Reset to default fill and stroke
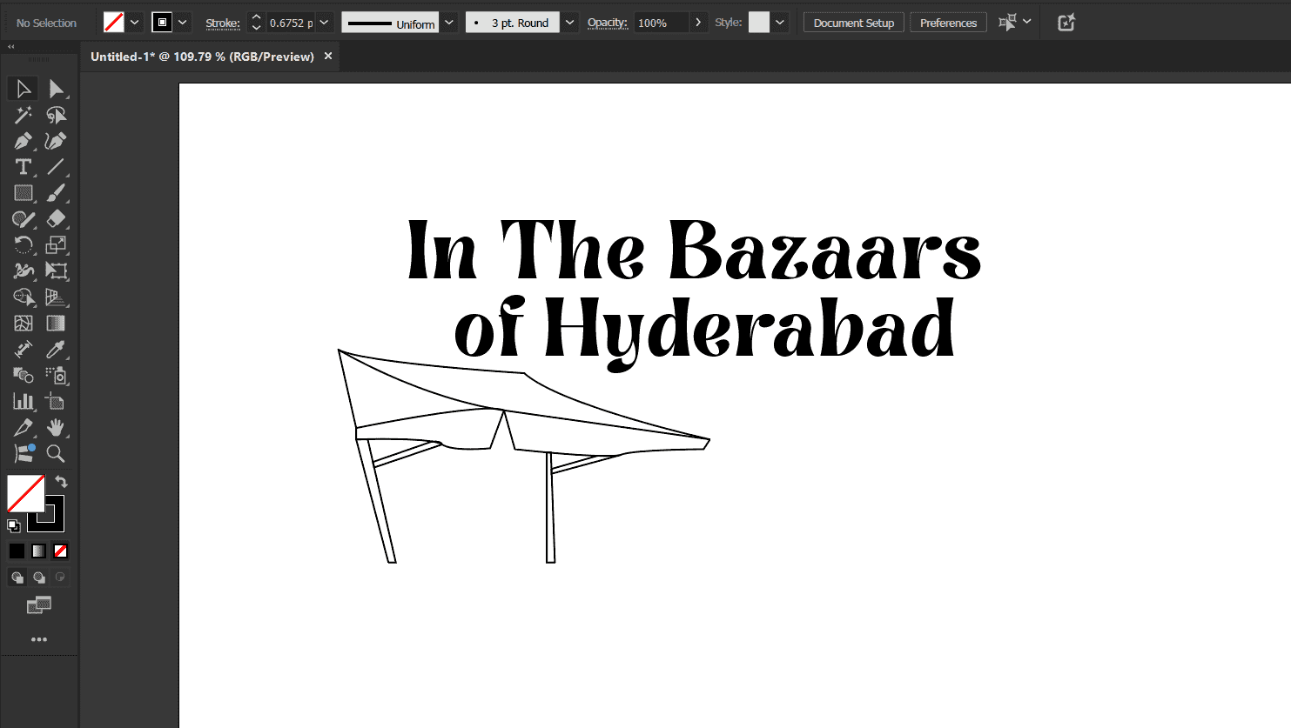The height and width of the screenshot is (728, 1291). (x=13, y=525)
